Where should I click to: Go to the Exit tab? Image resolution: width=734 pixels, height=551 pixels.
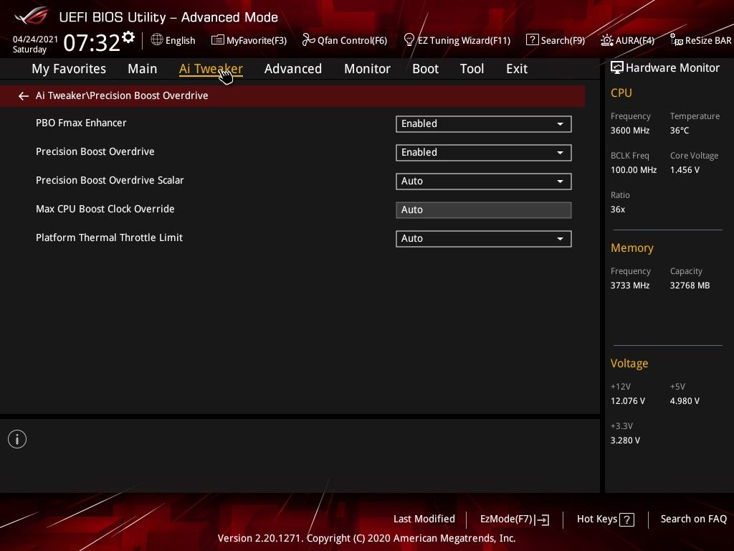pyautogui.click(x=517, y=69)
